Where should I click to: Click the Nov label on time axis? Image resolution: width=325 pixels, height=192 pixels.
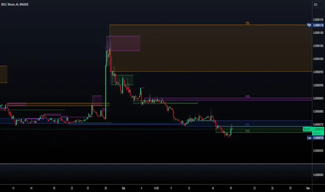click(x=308, y=188)
